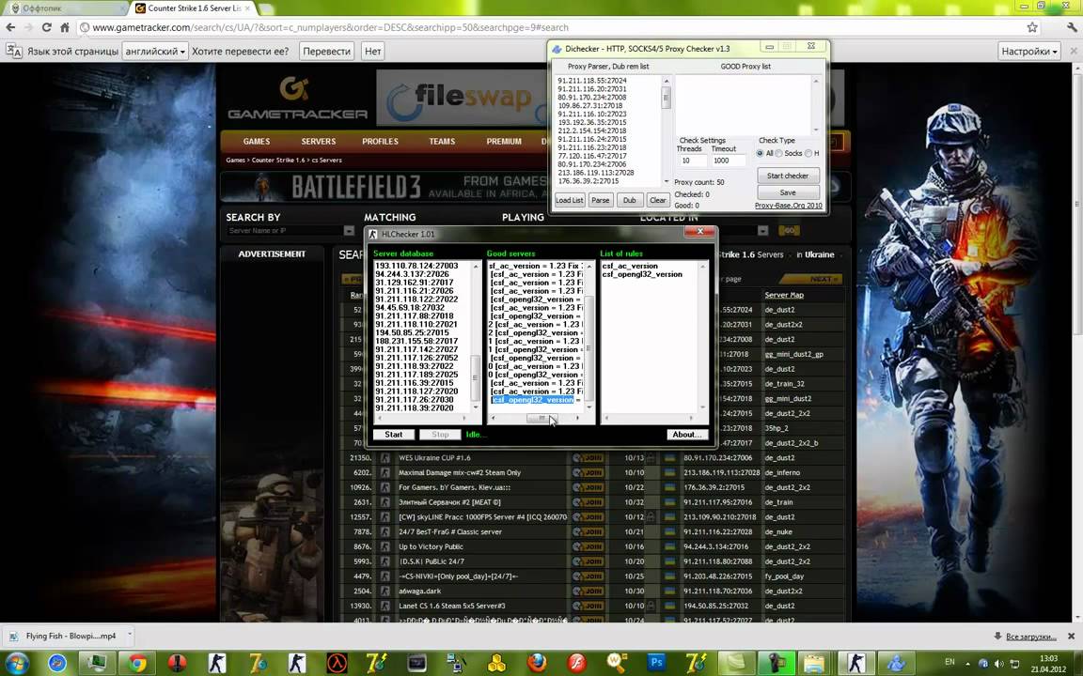The width and height of the screenshot is (1083, 676).
Task: Switch to Counter Strike 1.6 Server List tab
Action: 194,8
